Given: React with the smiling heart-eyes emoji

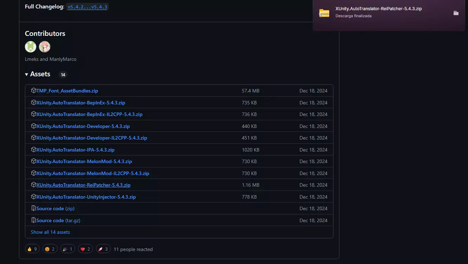Looking at the screenshot, I should (50, 249).
